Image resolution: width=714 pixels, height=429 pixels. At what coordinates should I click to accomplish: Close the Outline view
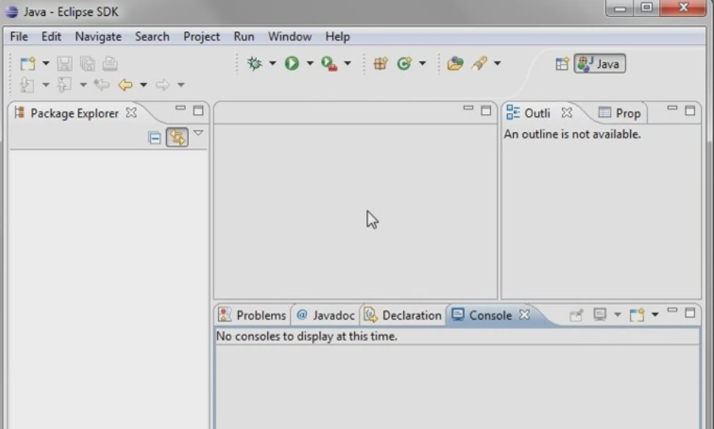(567, 112)
